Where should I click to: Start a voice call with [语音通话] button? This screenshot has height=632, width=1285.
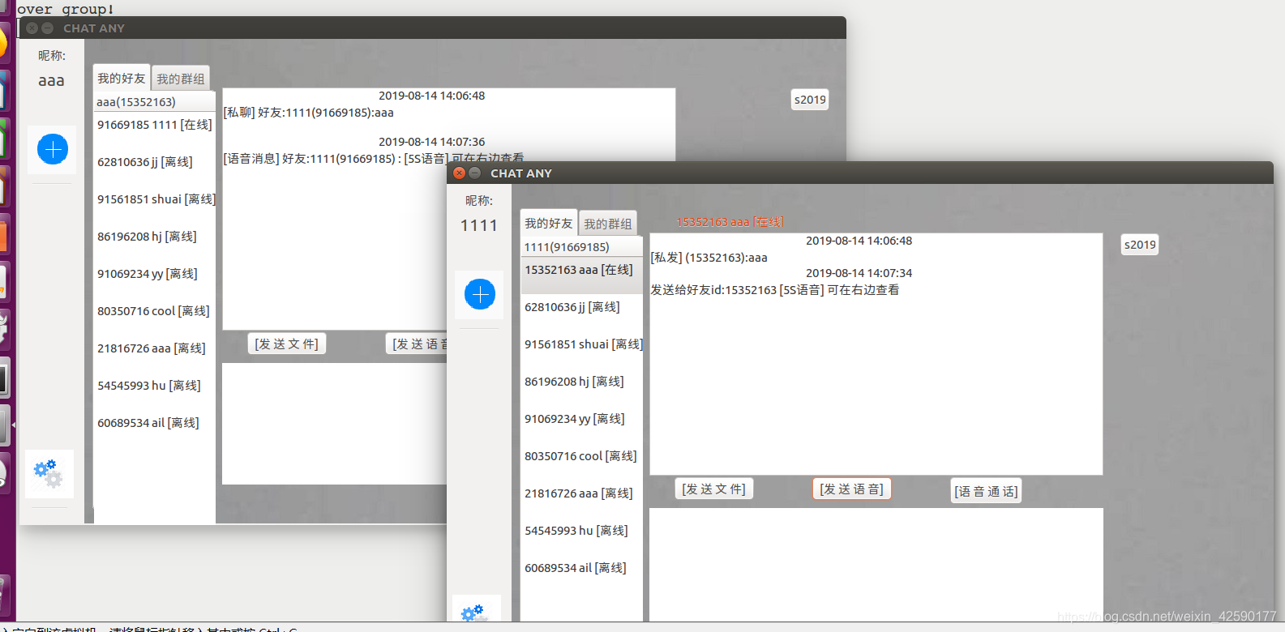pyautogui.click(x=987, y=491)
